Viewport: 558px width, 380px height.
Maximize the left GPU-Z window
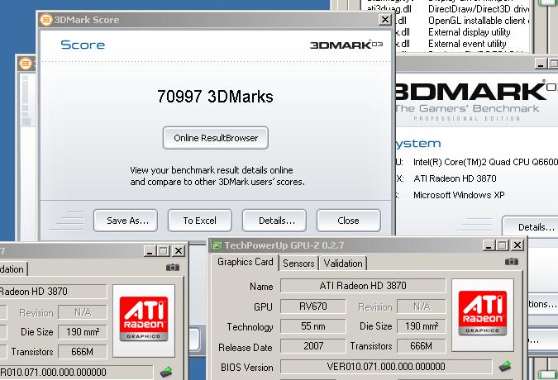click(164, 251)
